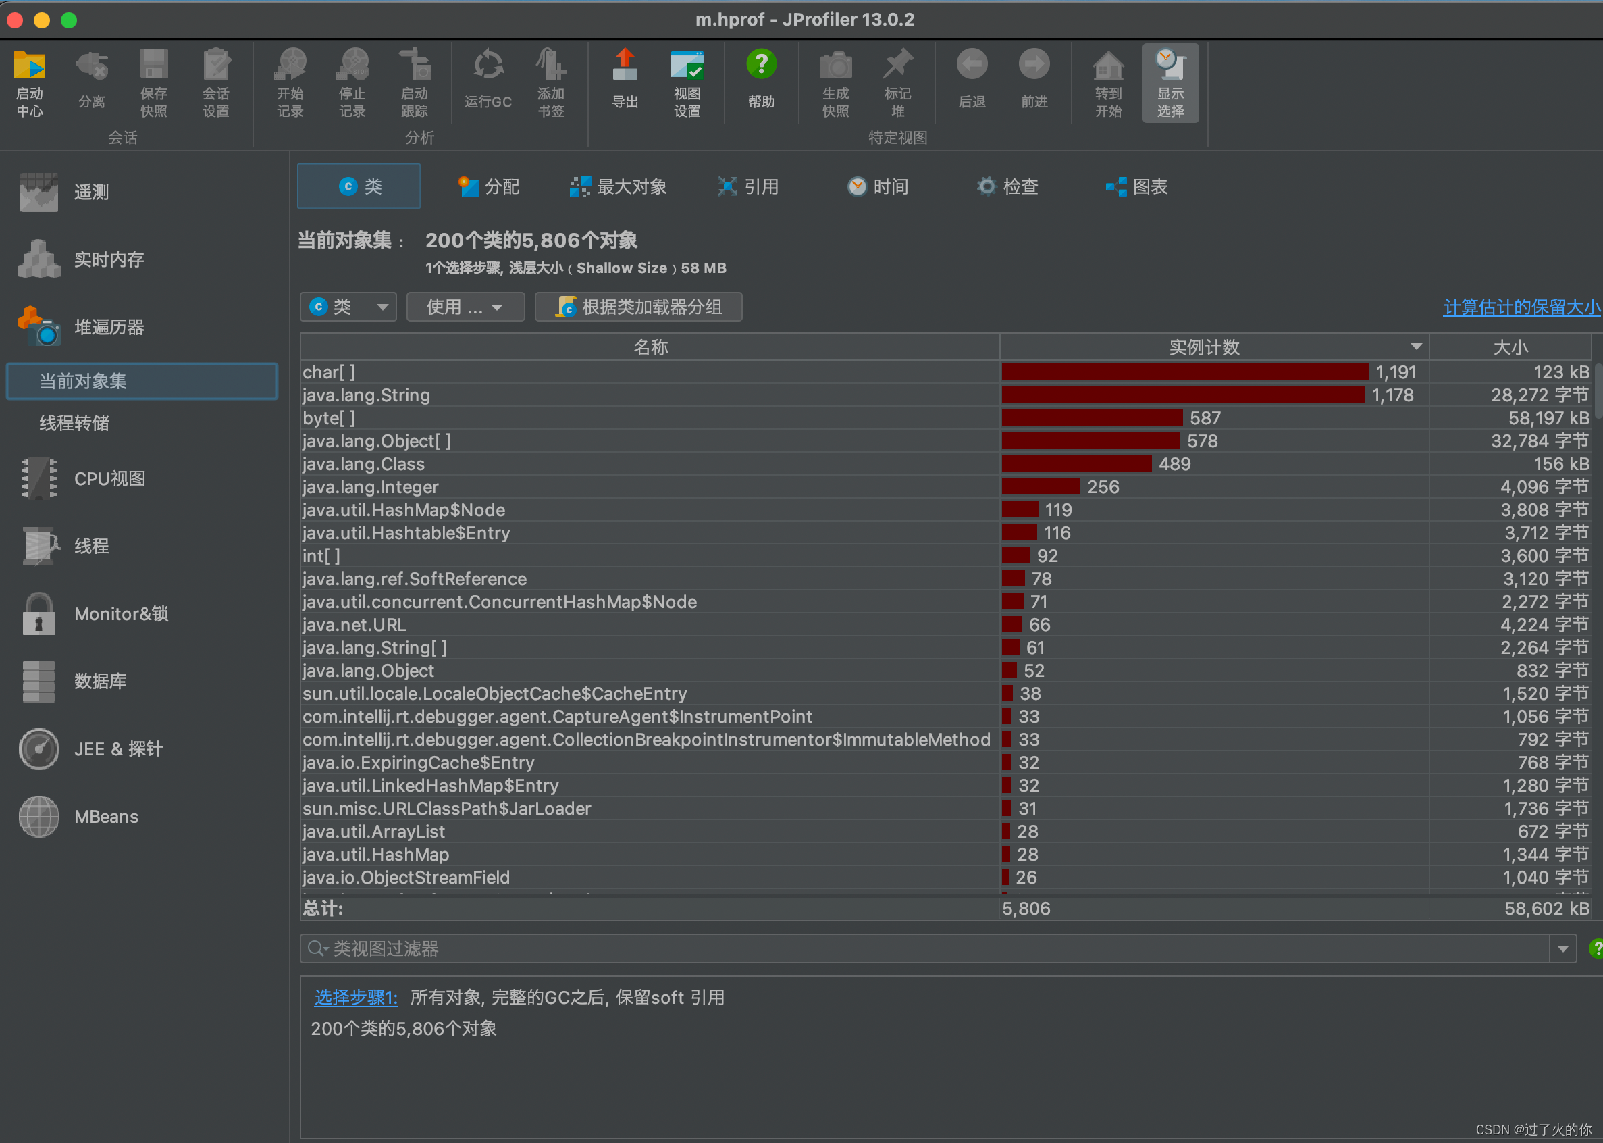Select the char[ ] row

(945, 372)
